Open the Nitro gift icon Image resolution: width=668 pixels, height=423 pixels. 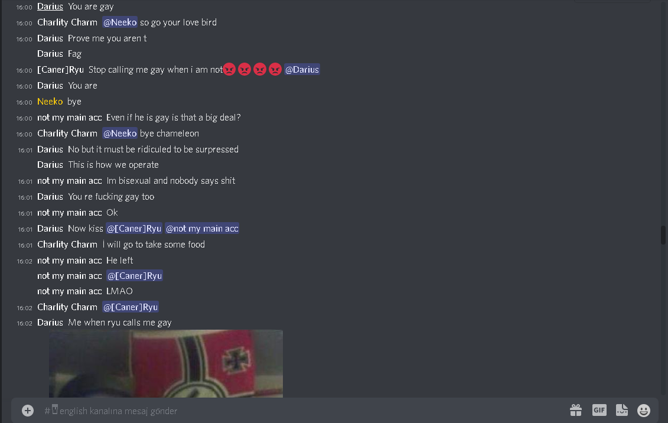coord(576,410)
